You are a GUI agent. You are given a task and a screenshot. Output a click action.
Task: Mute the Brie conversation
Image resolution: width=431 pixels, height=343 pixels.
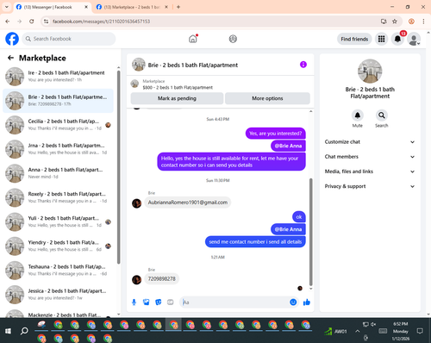click(x=358, y=115)
